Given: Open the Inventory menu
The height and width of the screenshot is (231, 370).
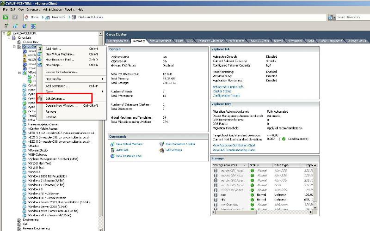Looking at the screenshot, I should pos(33,10).
